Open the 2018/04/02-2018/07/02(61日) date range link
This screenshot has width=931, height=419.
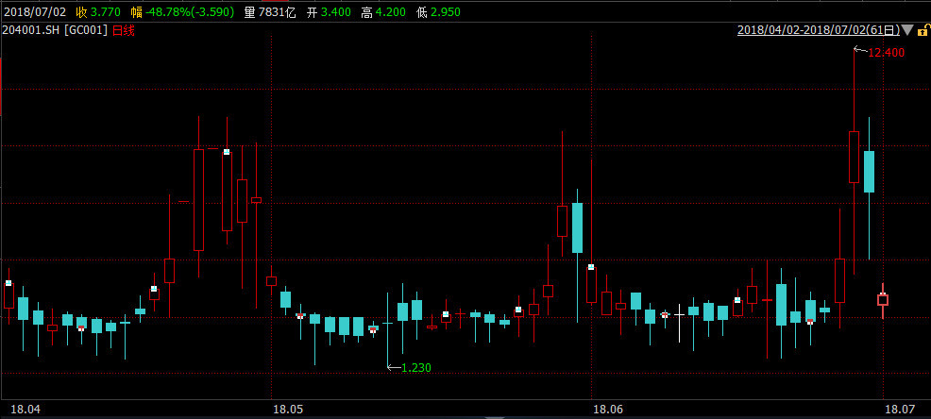click(819, 29)
